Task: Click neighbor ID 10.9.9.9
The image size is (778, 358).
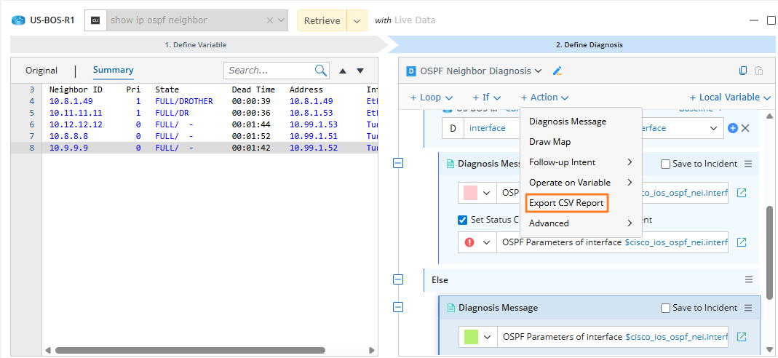Action: [68, 147]
